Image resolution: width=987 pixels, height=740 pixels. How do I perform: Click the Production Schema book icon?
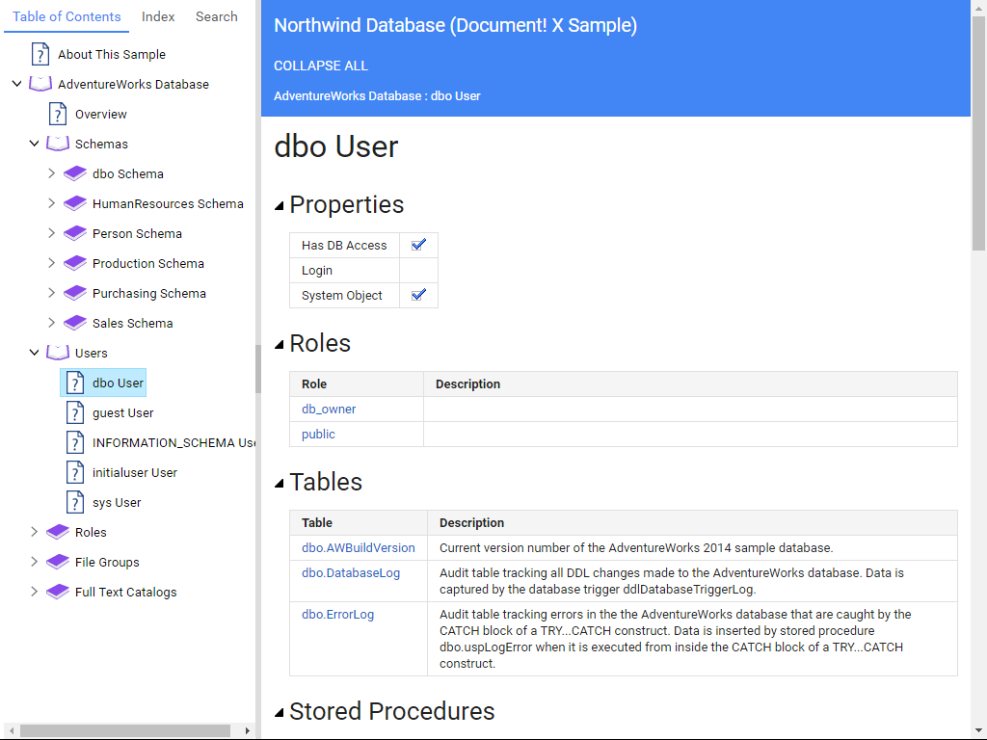tap(75, 263)
